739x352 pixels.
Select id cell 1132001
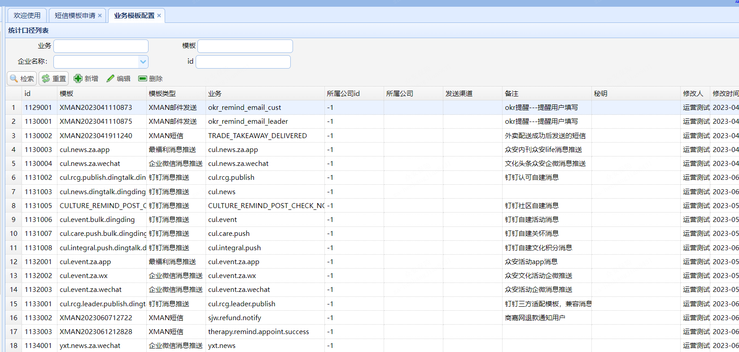pos(39,261)
